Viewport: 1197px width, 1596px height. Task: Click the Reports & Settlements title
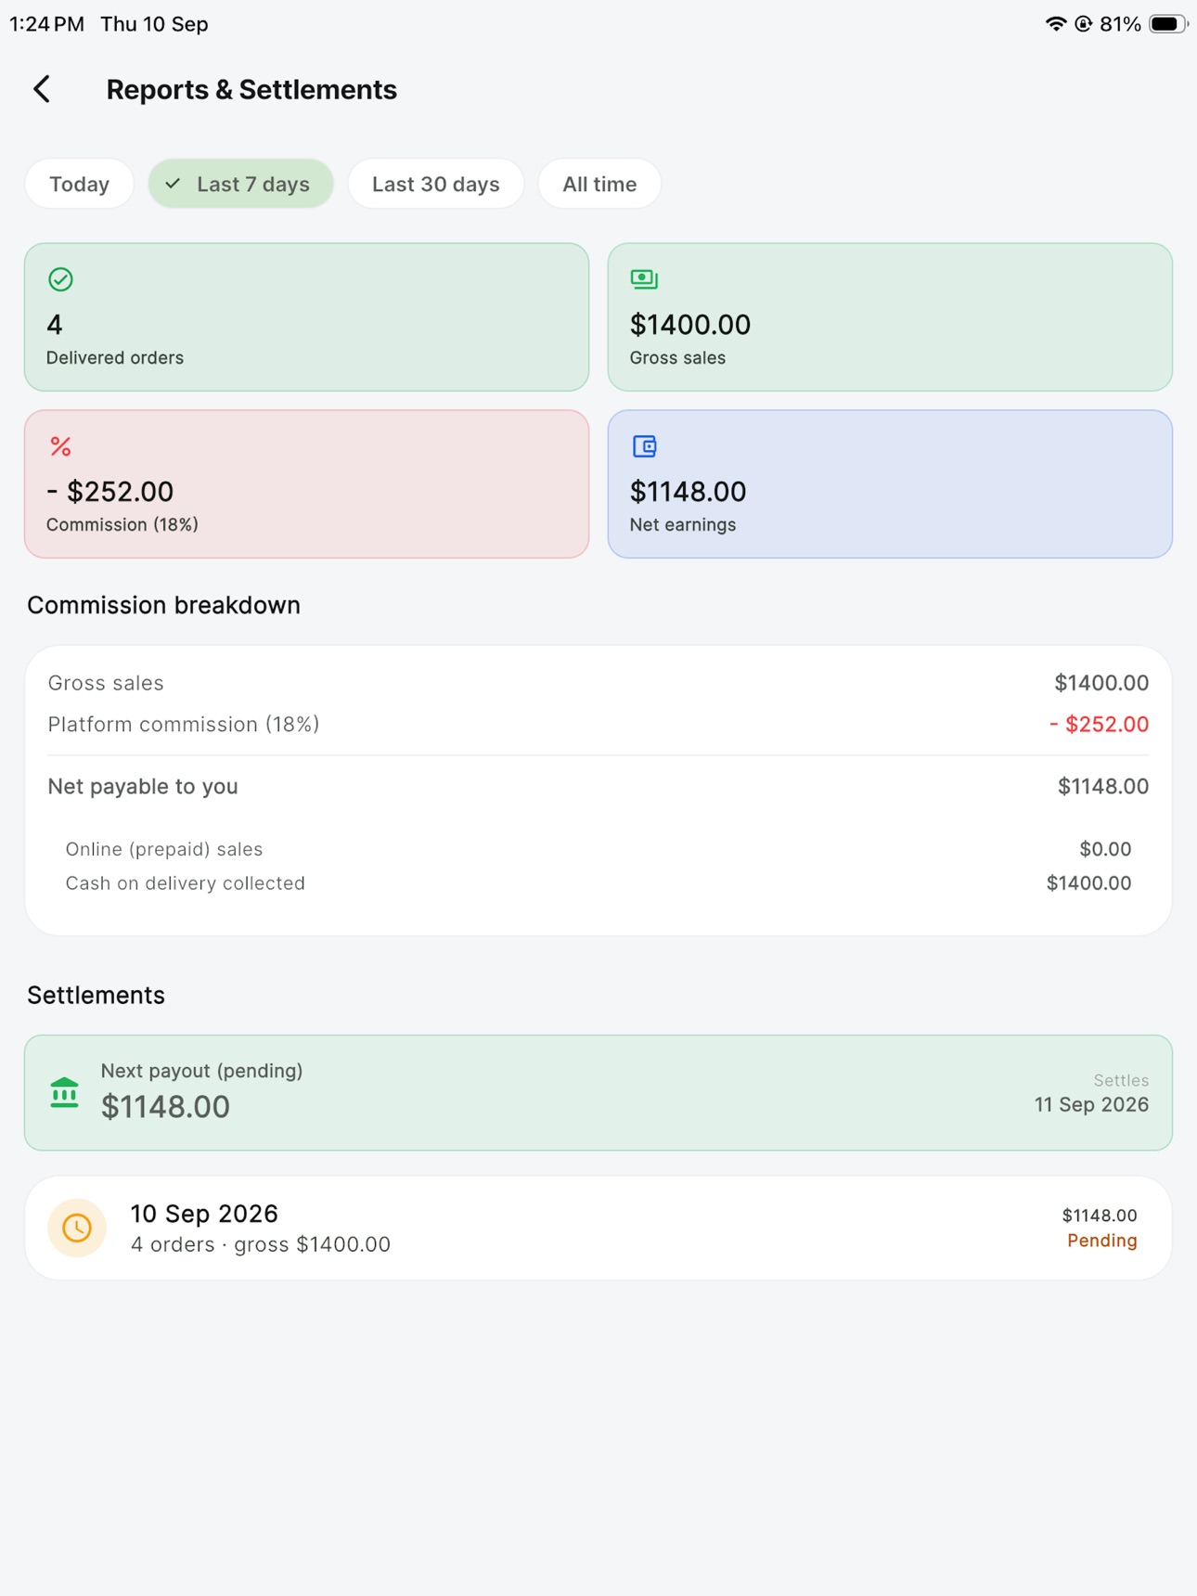(x=251, y=90)
